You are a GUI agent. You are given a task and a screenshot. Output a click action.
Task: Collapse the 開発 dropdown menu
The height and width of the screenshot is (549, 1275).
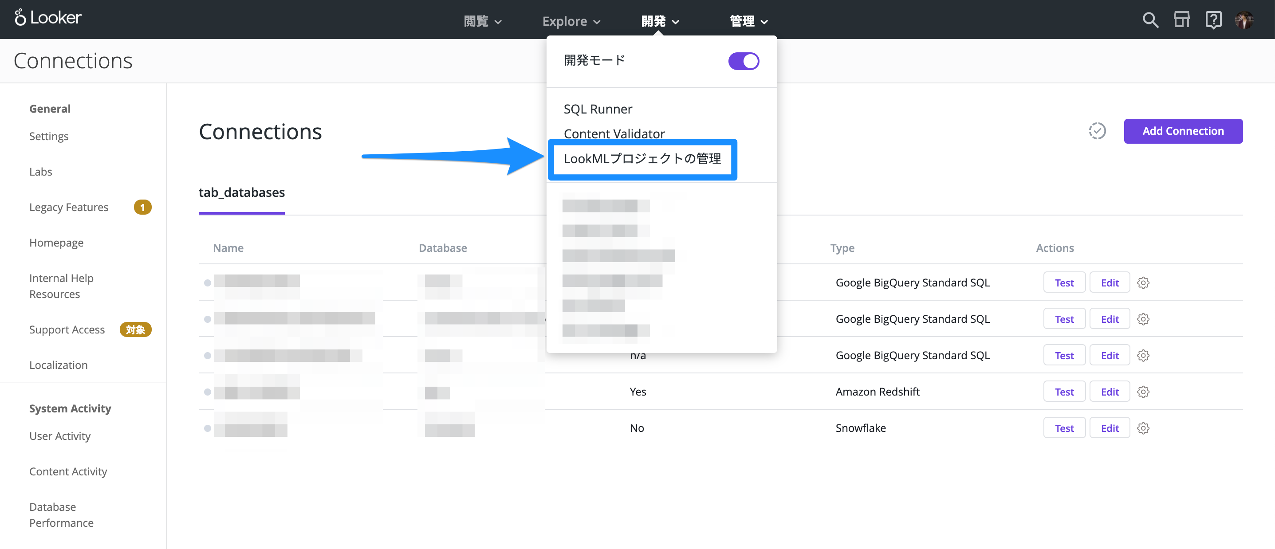(x=660, y=21)
